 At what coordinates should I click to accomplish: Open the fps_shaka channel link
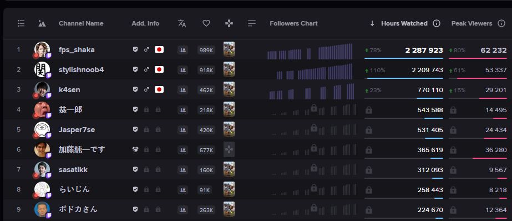tap(77, 49)
